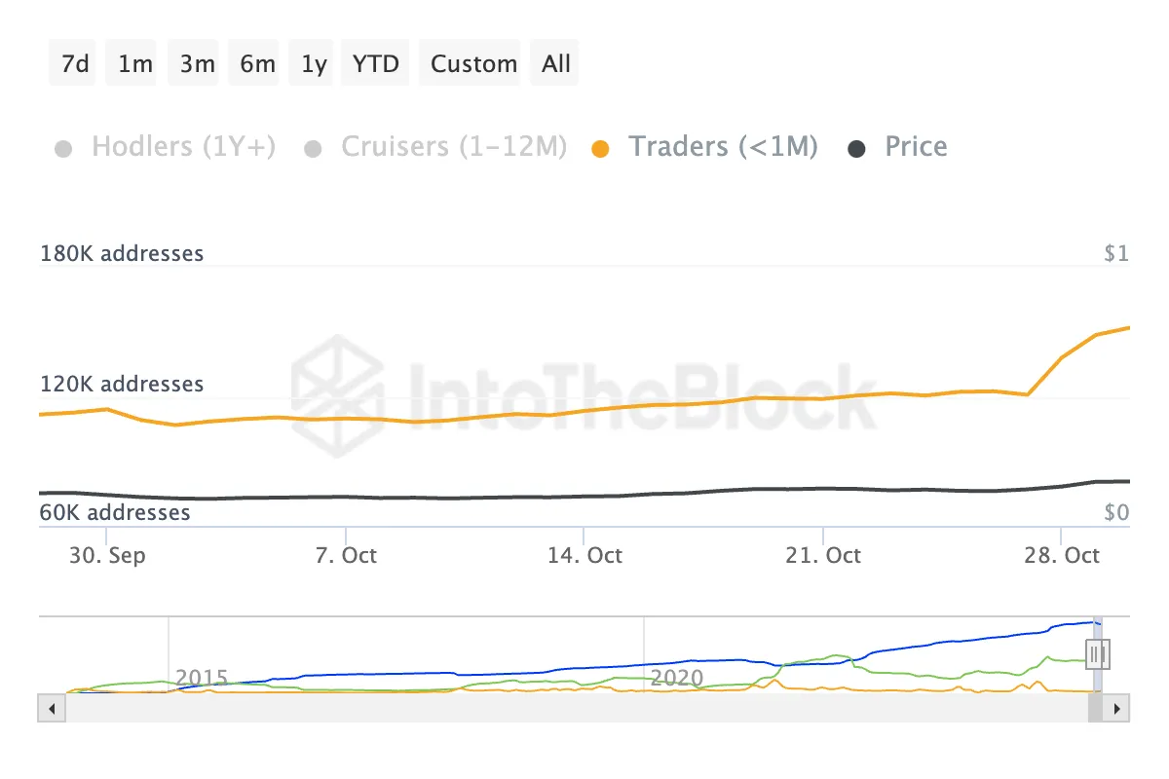This screenshot has width=1169, height=779.
Task: Toggle Hodlers (1Y+) series visibility
Action: pos(183,147)
